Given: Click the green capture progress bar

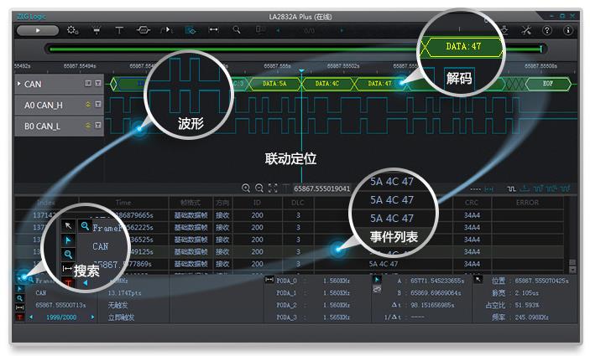Looking at the screenshot, I should [294, 49].
